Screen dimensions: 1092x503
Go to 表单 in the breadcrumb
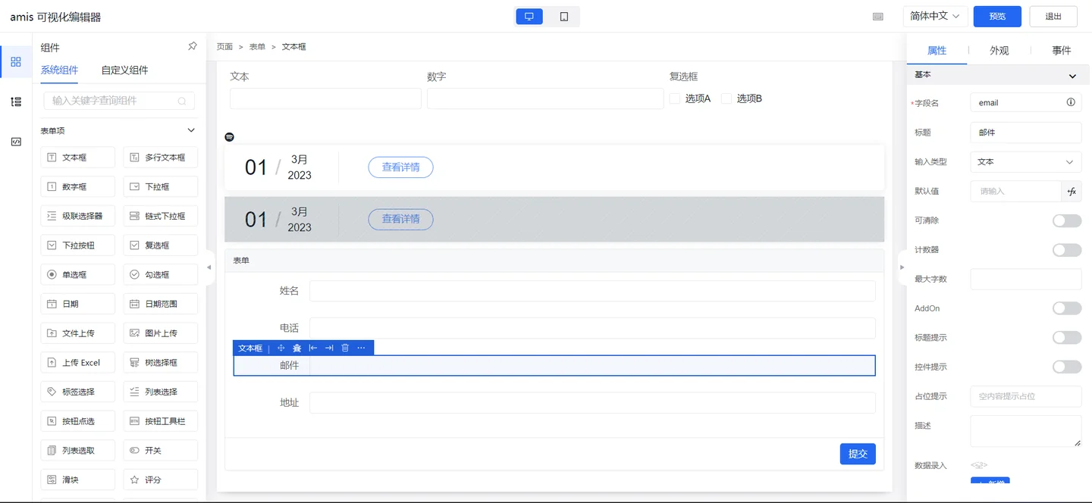pos(257,46)
